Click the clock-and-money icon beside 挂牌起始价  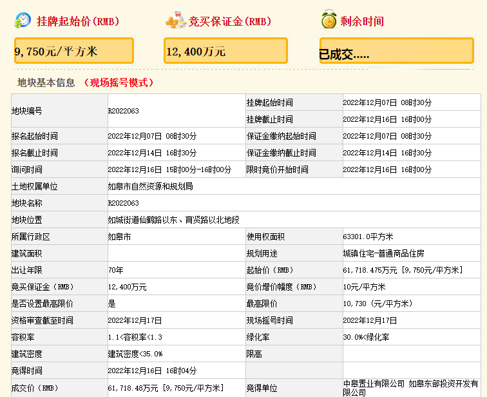pos(23,21)
